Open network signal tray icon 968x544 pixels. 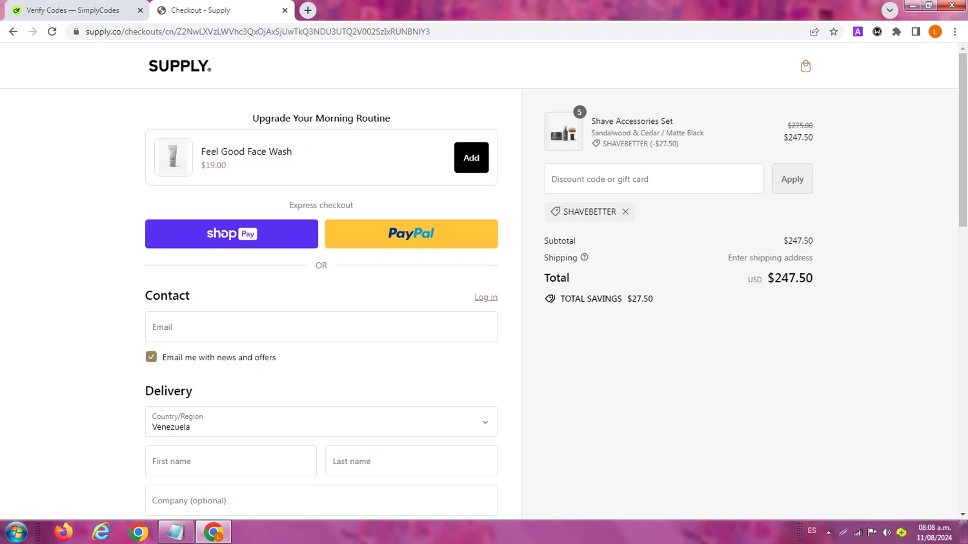[x=858, y=532]
